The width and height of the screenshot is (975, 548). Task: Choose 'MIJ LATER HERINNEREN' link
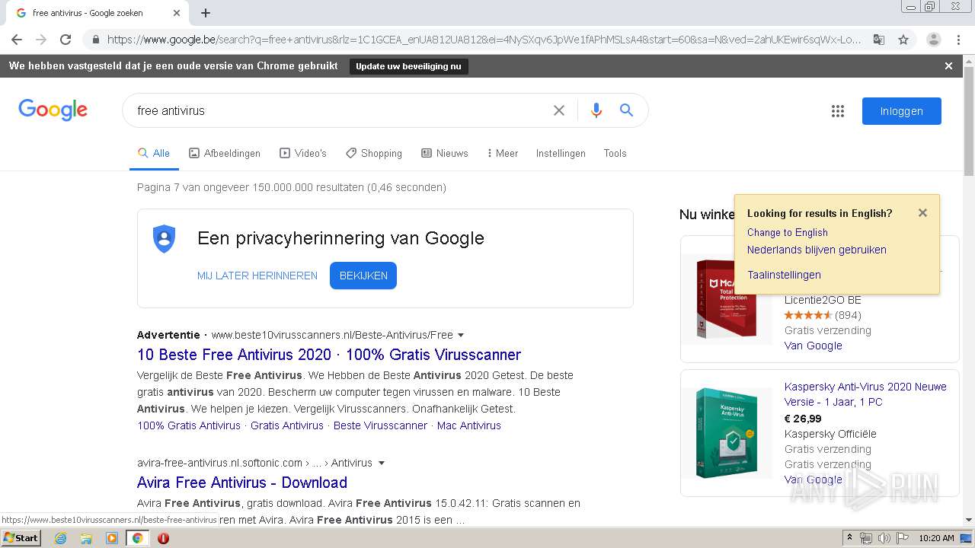(x=257, y=276)
